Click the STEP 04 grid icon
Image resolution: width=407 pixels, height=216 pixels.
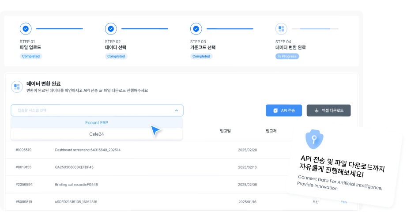tap(281, 29)
